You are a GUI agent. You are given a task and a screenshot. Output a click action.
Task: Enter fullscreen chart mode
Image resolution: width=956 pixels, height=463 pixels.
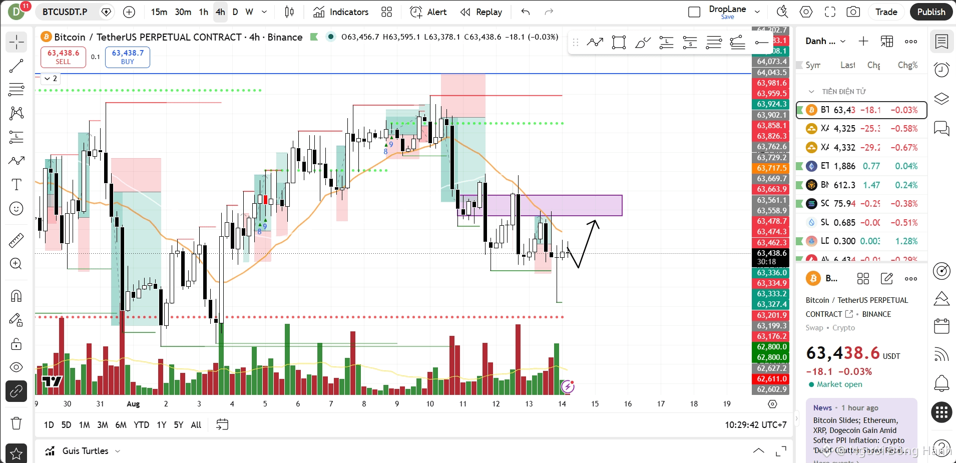coord(830,12)
